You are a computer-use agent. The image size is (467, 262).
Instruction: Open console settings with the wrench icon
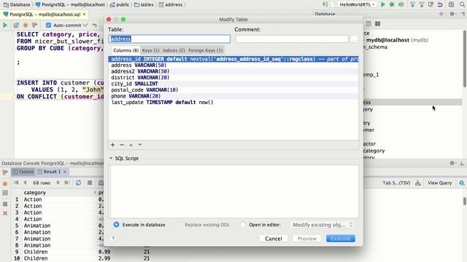coord(34,25)
